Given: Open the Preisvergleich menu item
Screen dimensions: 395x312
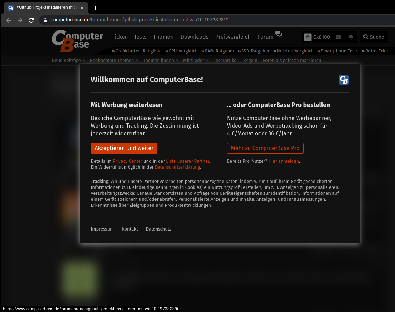Looking at the screenshot, I should pyautogui.click(x=233, y=37).
